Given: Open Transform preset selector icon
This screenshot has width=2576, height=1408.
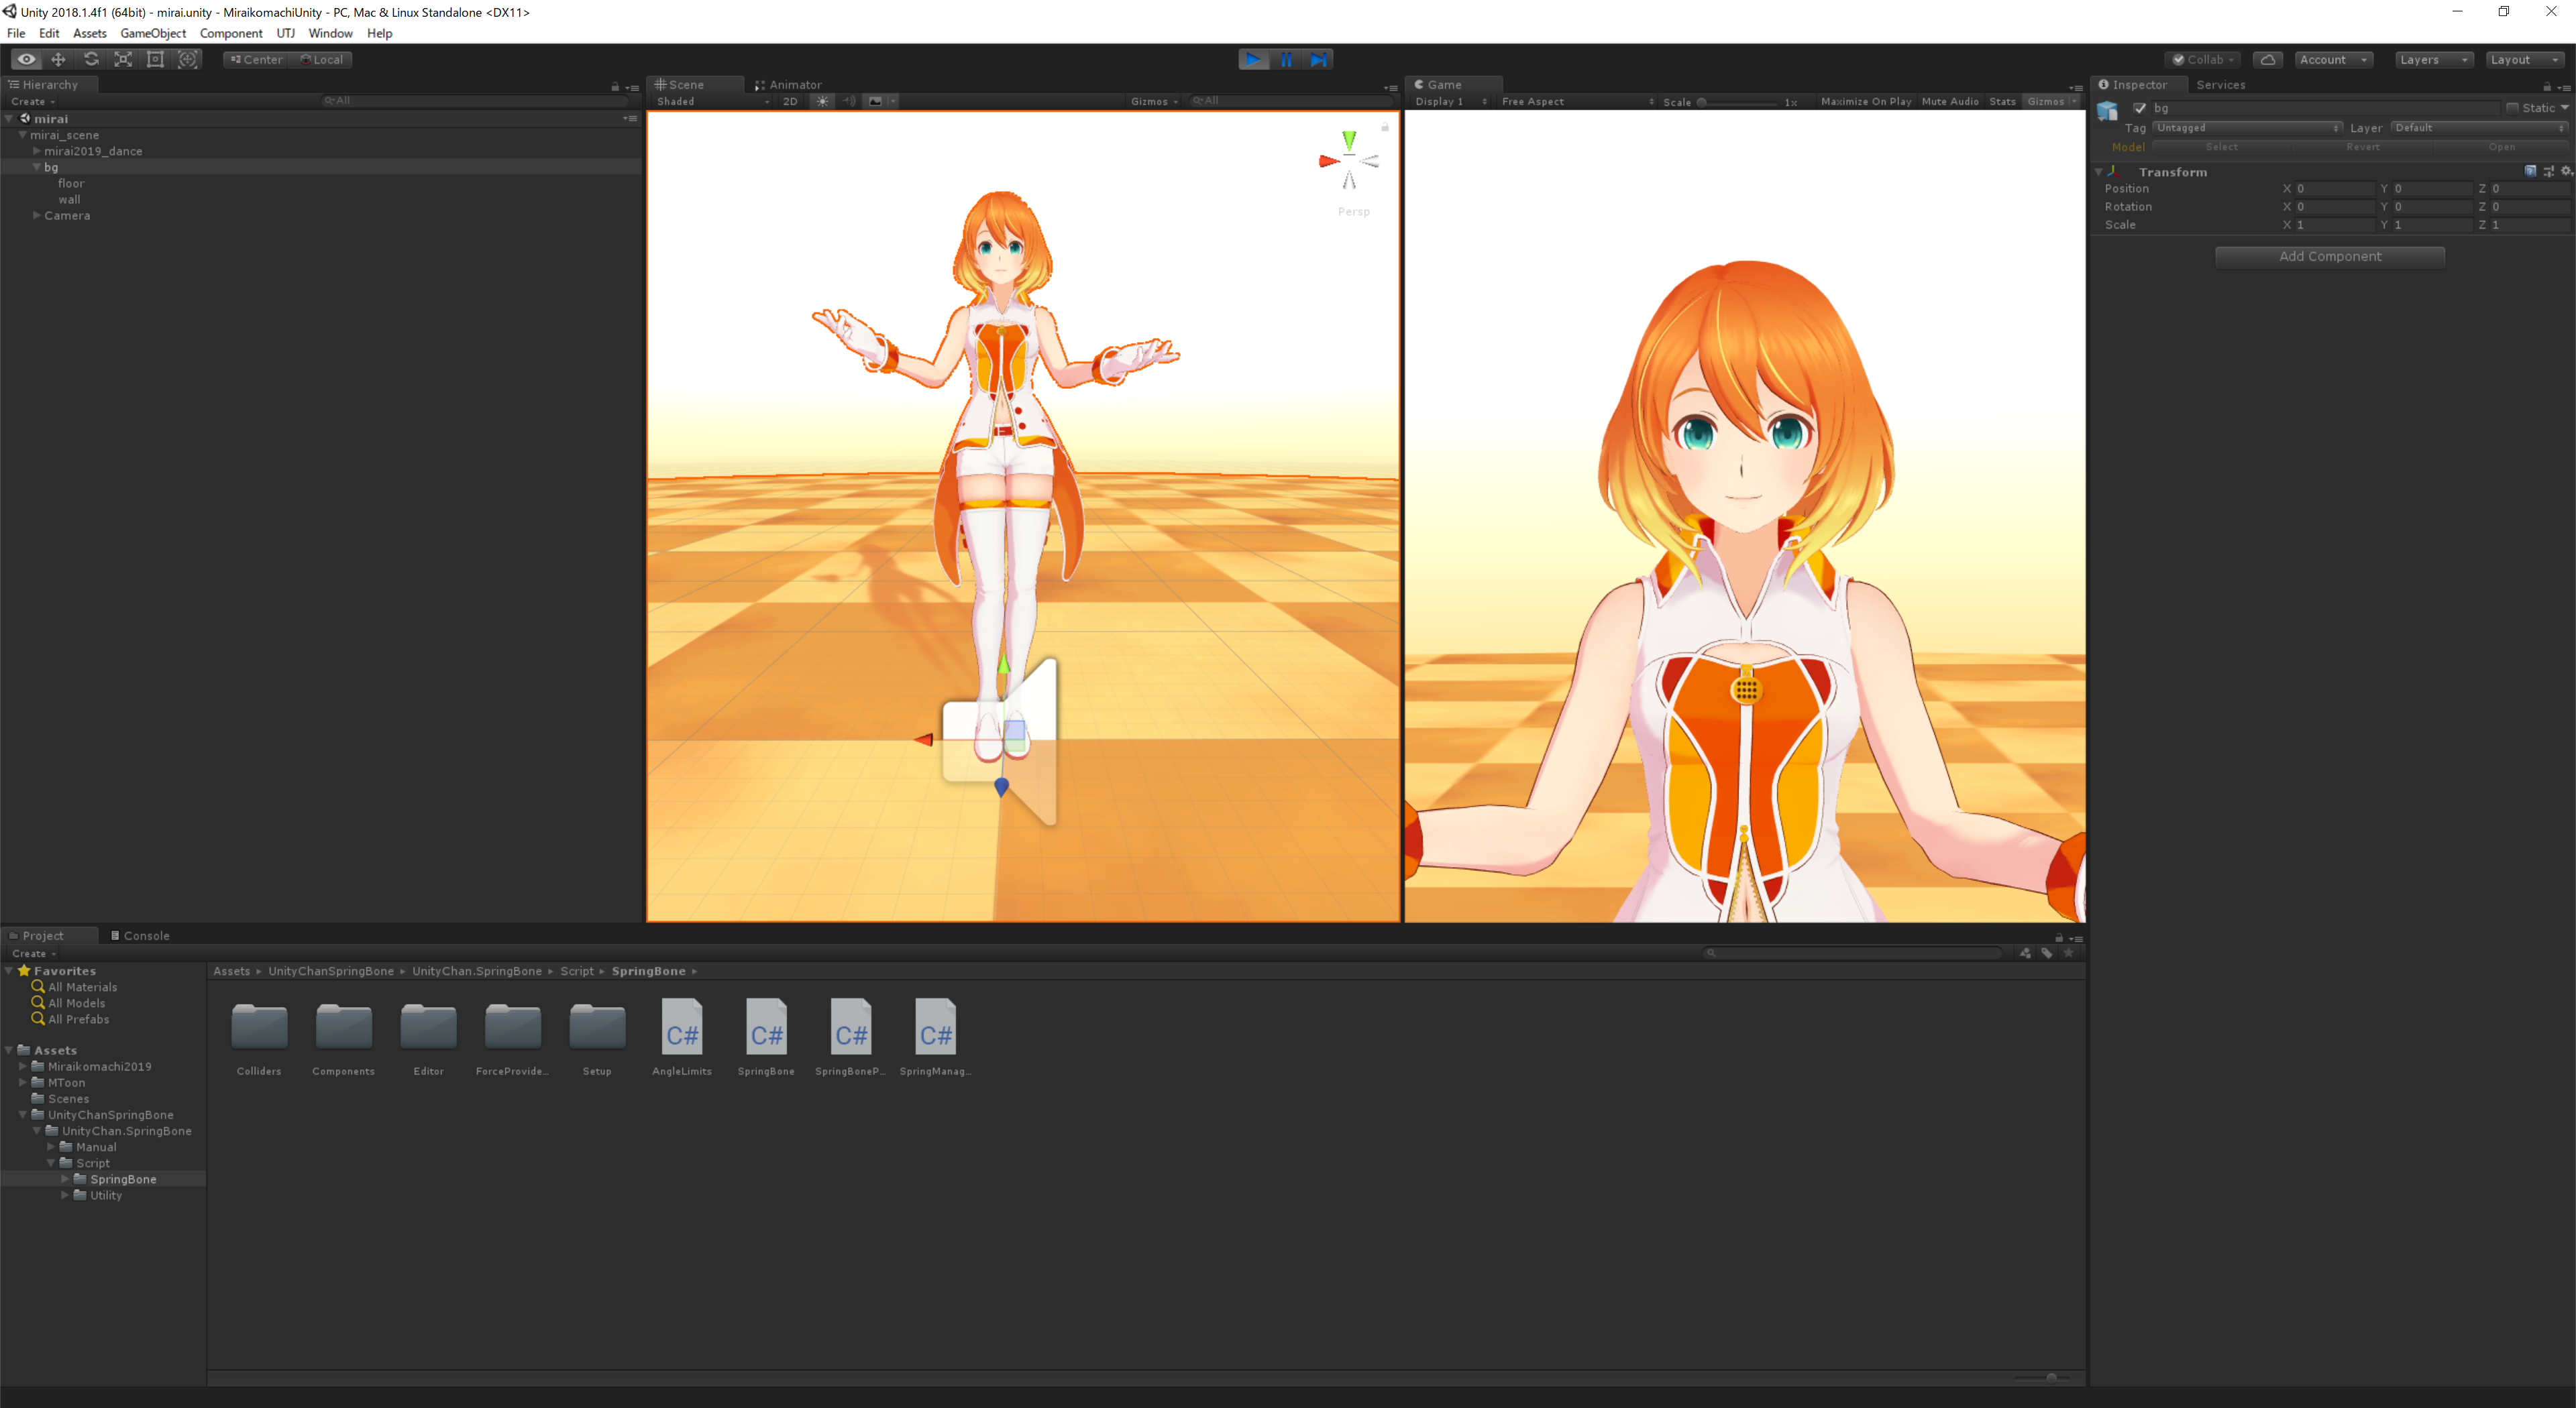Looking at the screenshot, I should (2548, 171).
